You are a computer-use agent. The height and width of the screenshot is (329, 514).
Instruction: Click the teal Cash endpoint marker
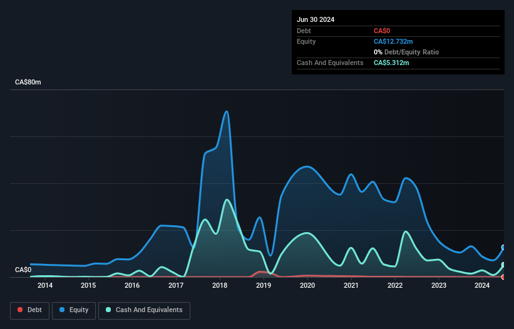[x=503, y=265]
